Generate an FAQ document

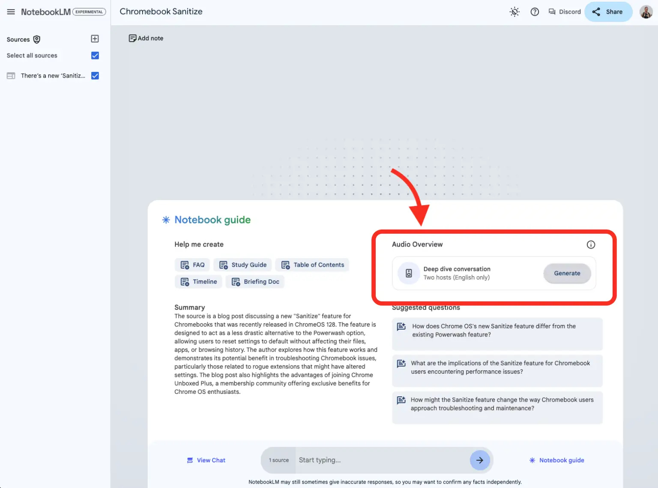click(192, 265)
